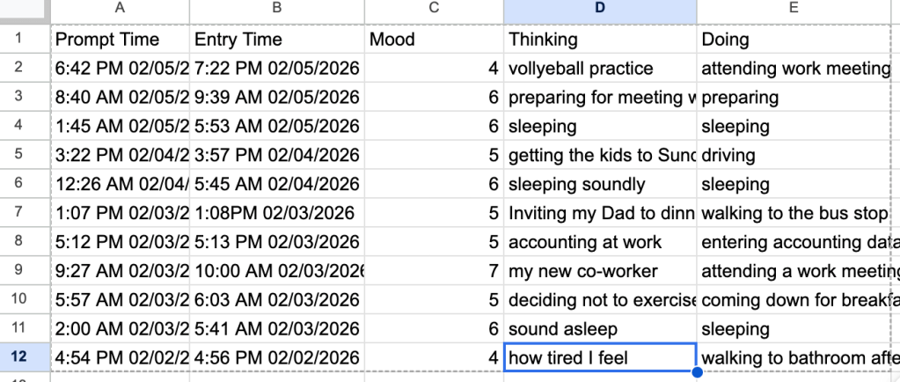Select the highlighted column D header

600,9
